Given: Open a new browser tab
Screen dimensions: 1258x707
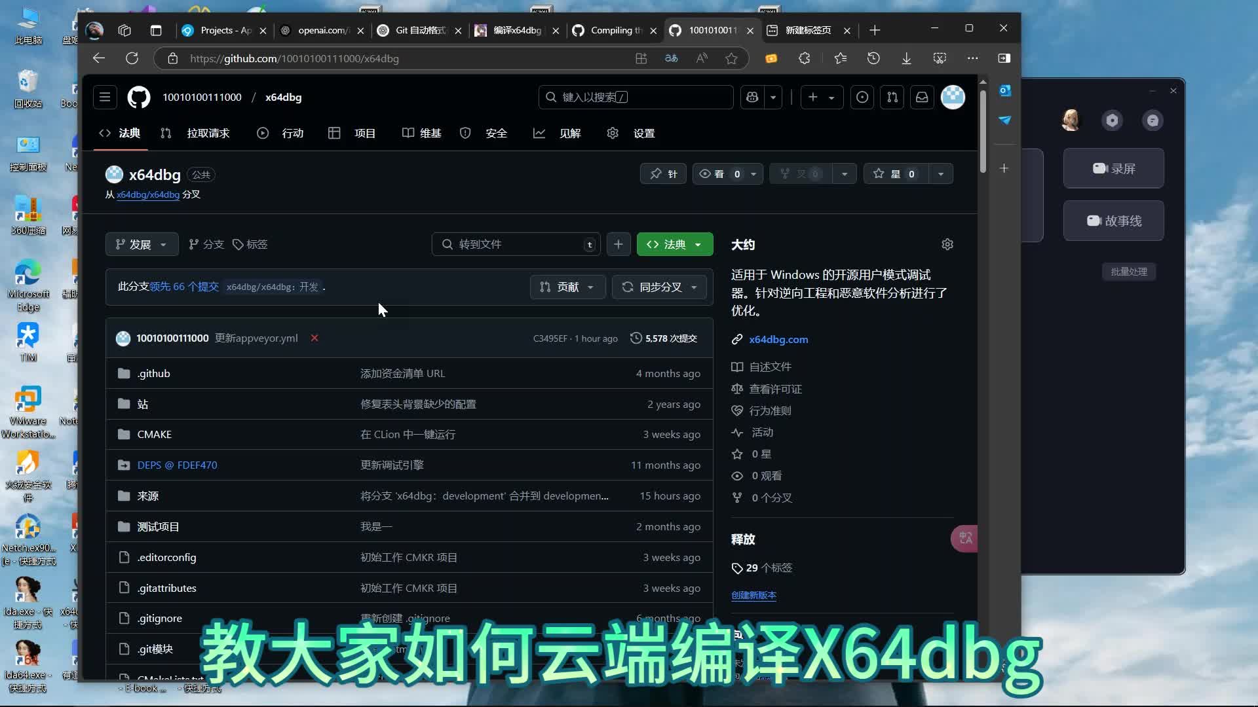Looking at the screenshot, I should pos(875,30).
